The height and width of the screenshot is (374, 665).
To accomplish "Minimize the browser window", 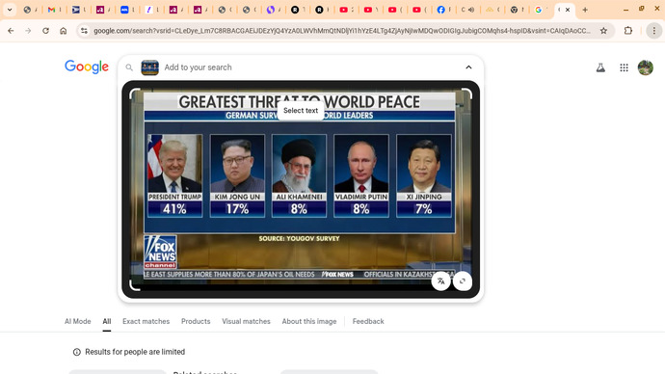I will (x=626, y=10).
